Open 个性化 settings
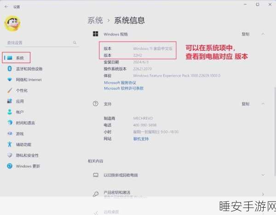The width and height of the screenshot is (276, 215). [x=22, y=90]
